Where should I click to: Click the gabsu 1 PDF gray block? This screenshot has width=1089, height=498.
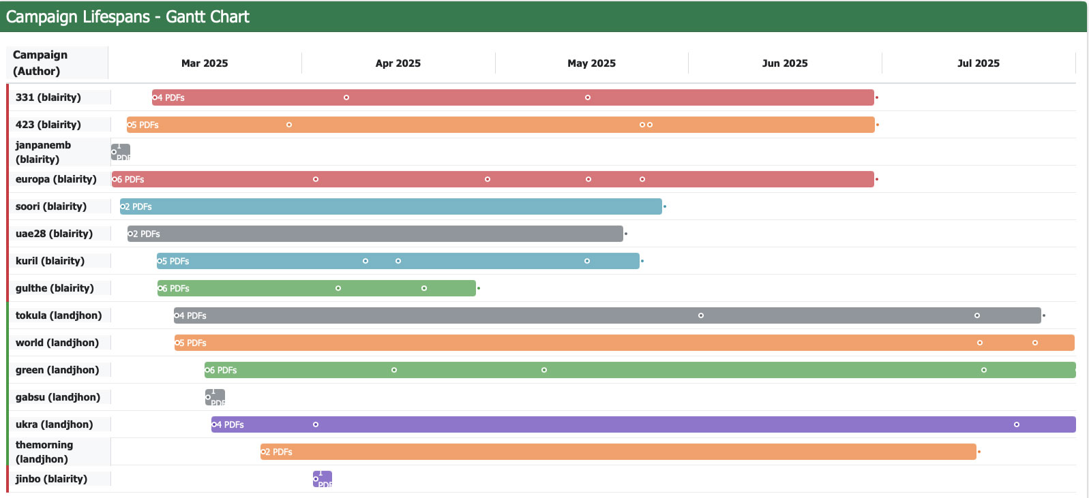(x=215, y=397)
